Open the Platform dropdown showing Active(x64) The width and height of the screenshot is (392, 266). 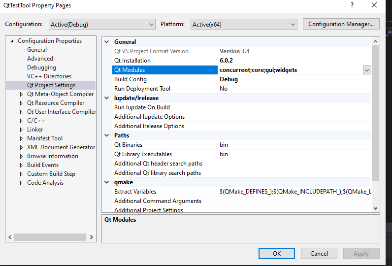click(x=244, y=25)
